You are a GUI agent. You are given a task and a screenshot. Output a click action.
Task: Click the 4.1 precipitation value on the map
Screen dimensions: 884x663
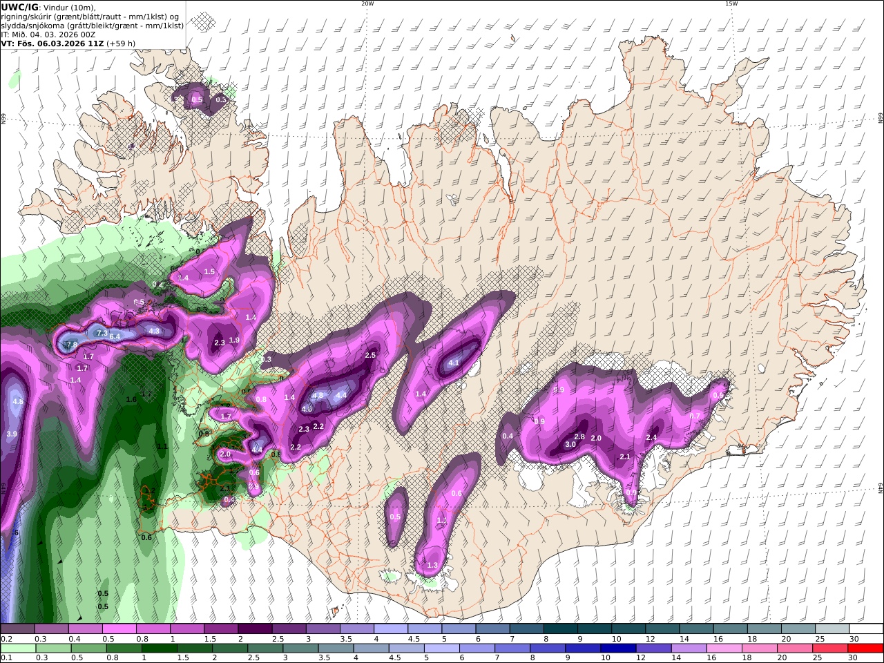454,363
